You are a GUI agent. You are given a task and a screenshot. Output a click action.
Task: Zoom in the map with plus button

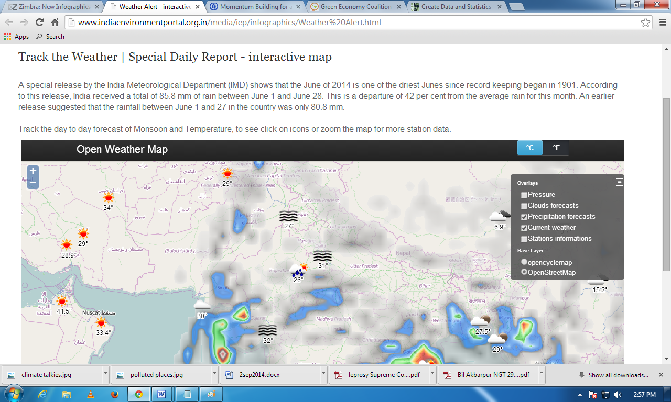tap(33, 171)
